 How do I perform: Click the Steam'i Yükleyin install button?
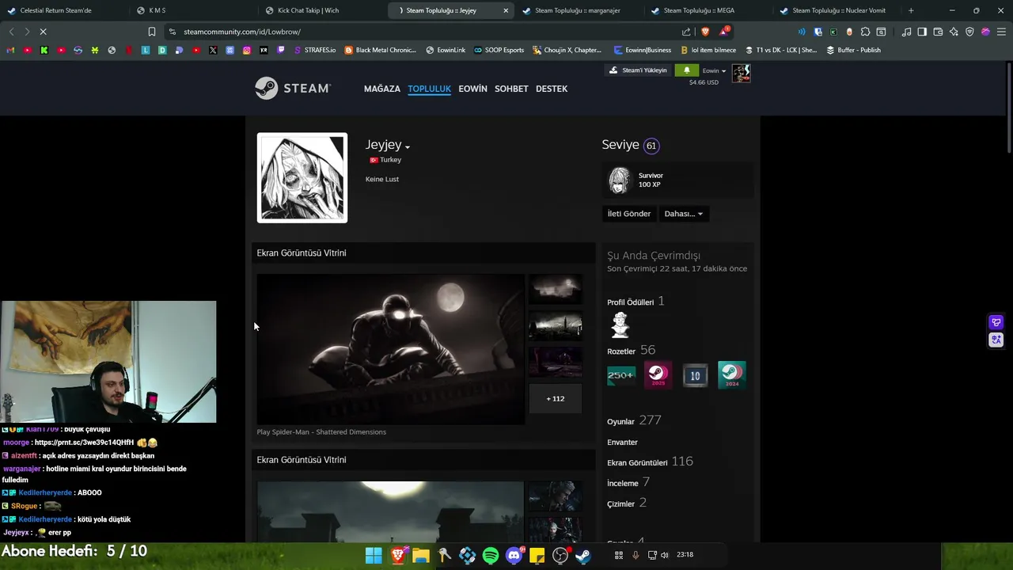(x=638, y=70)
